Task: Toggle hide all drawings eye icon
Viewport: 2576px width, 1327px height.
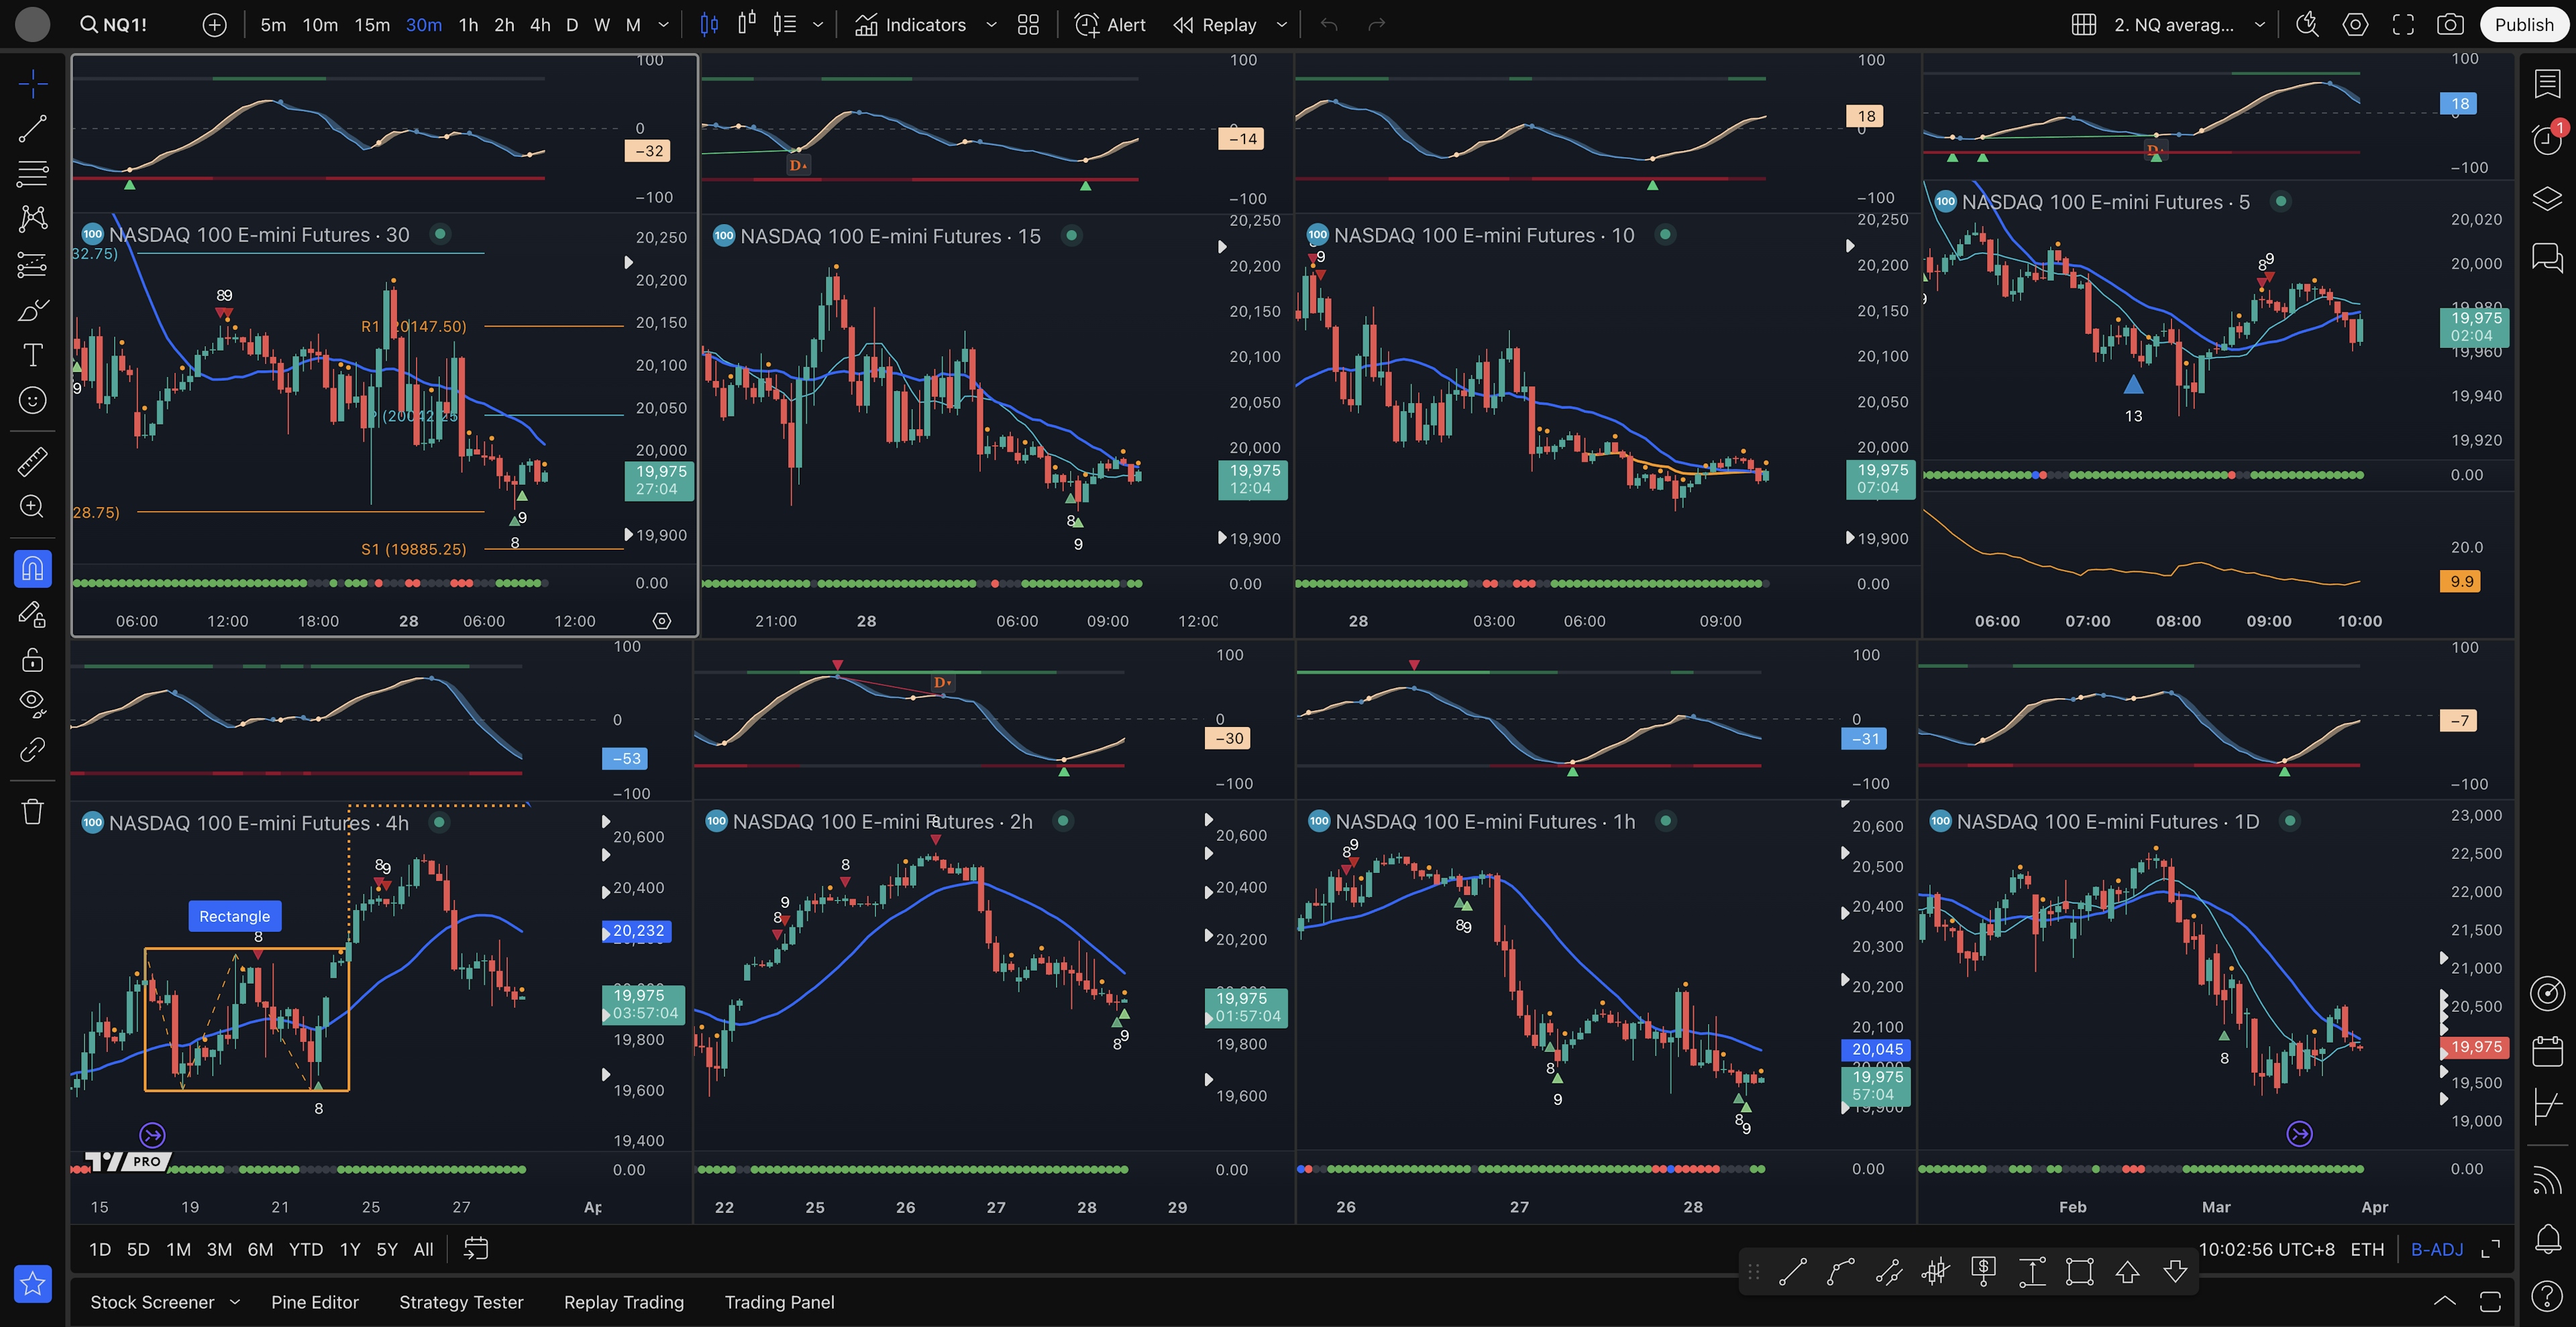Action: 32,703
